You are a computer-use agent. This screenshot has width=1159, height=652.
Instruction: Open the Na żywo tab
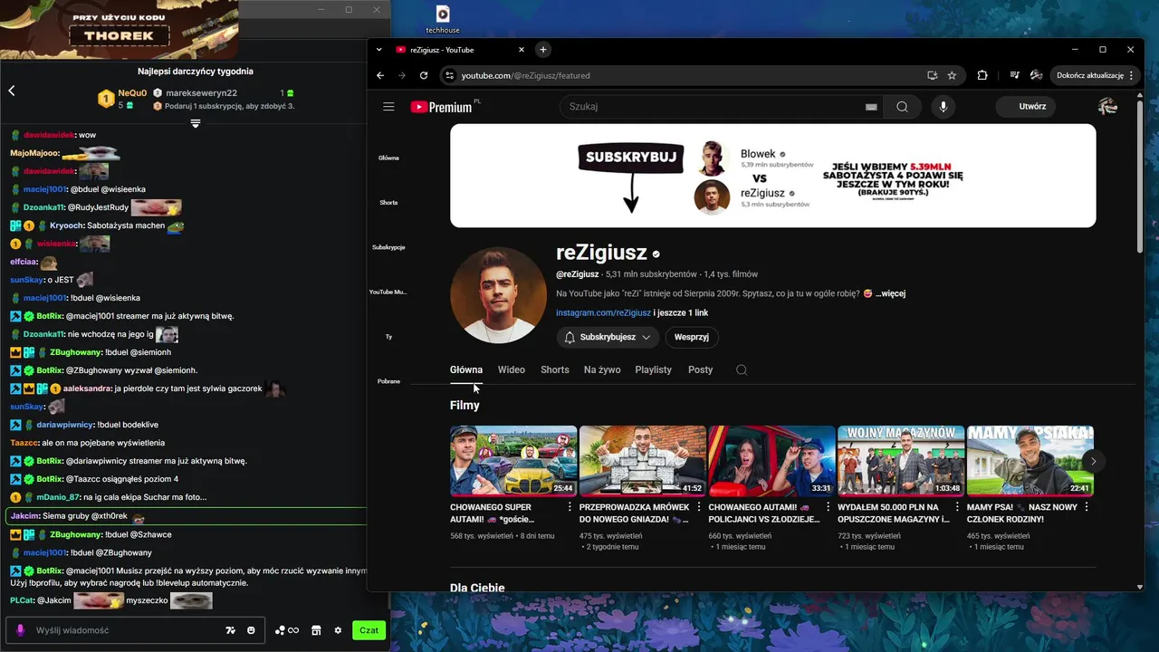[x=602, y=369]
